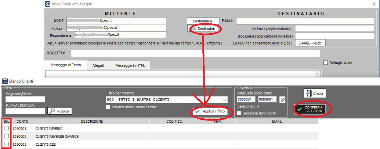
Task: Click Chiudi button with door icon
Action: click(315, 93)
